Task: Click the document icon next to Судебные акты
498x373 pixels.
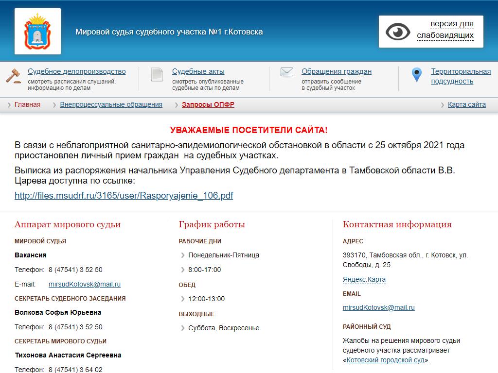Action: [x=157, y=74]
